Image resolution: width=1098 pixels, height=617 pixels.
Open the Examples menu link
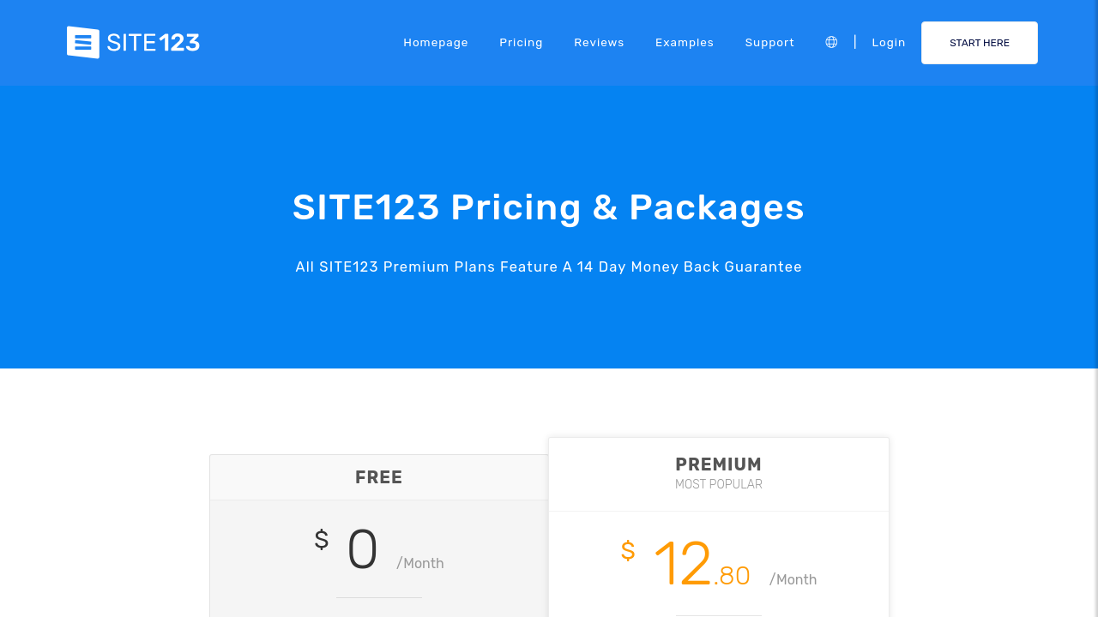point(685,43)
